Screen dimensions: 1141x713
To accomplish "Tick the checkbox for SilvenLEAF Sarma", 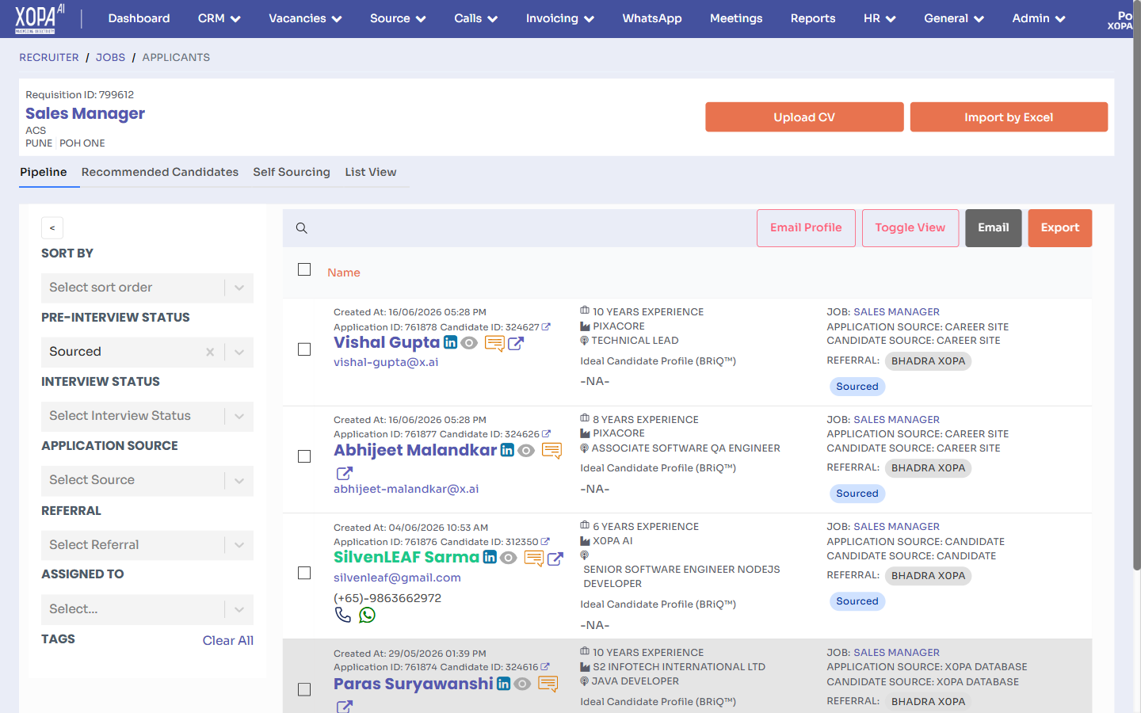I will click(304, 573).
